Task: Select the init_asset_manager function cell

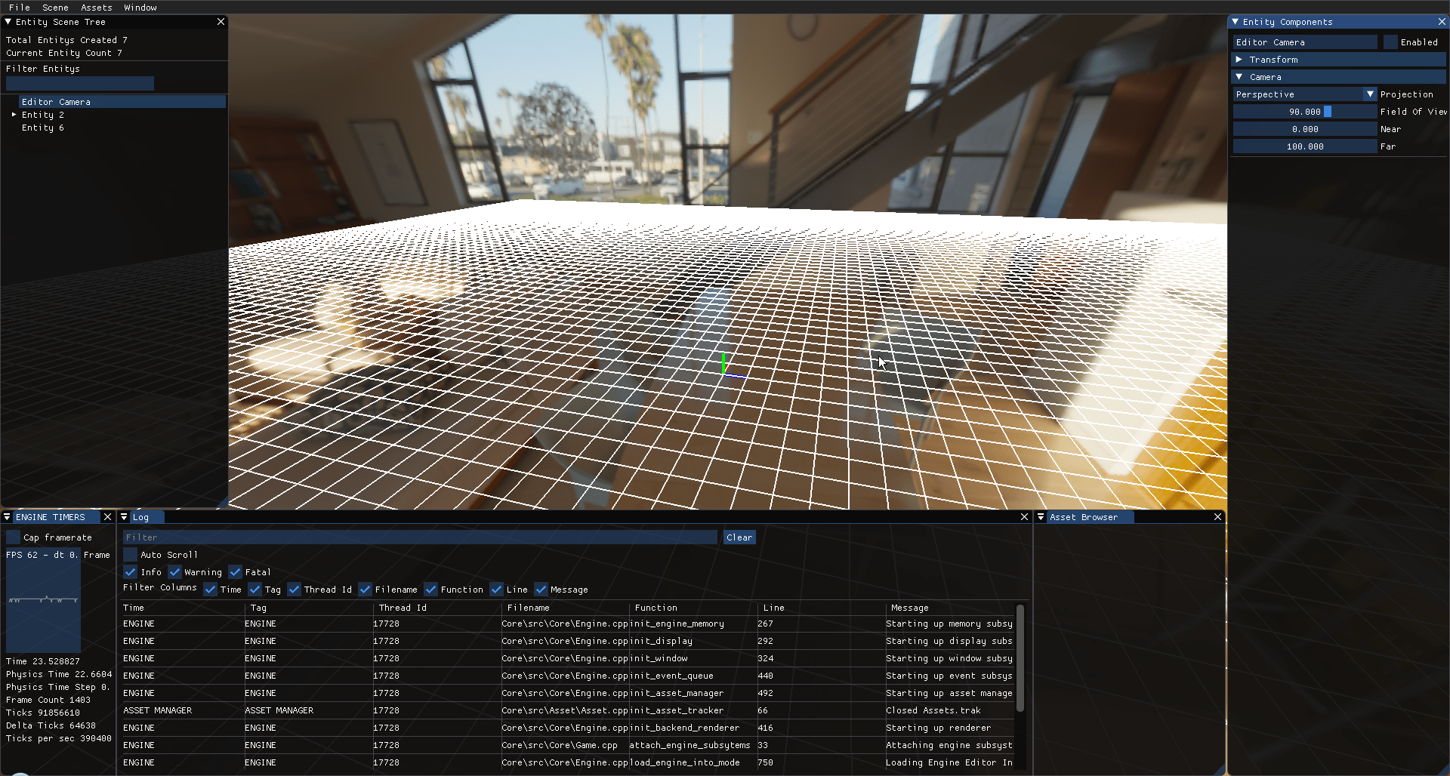Action: 677,694
